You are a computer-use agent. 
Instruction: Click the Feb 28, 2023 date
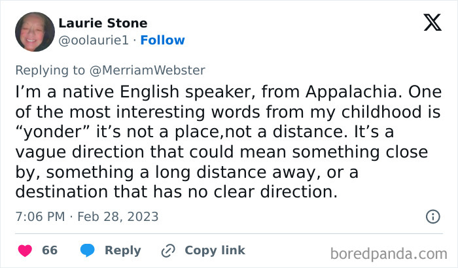pyautogui.click(x=118, y=216)
